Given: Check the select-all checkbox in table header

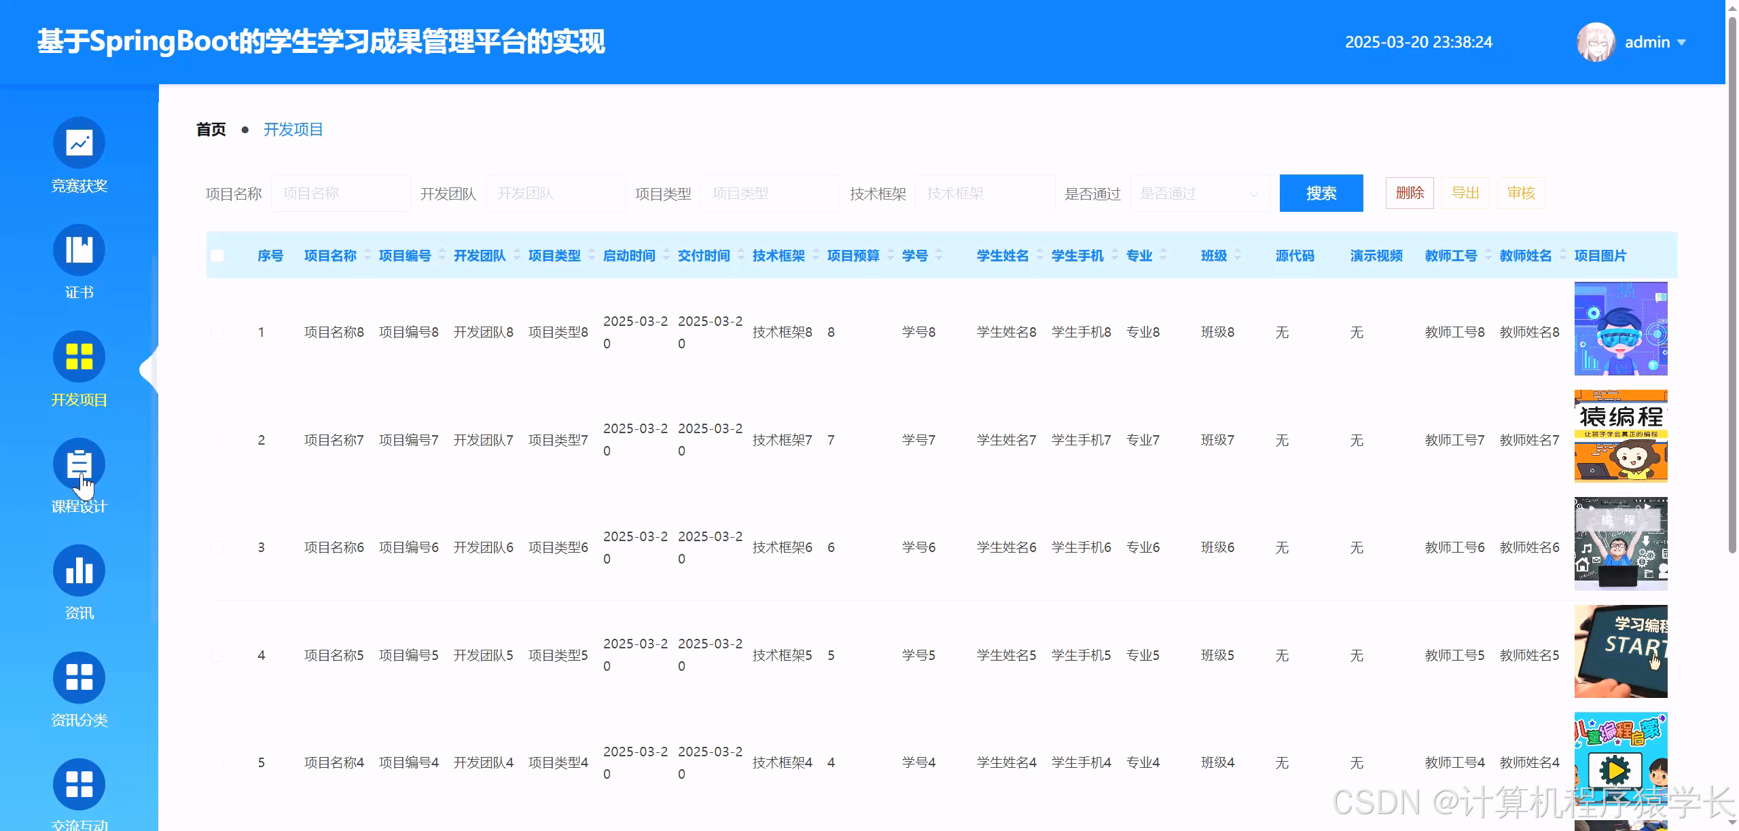Looking at the screenshot, I should pyautogui.click(x=218, y=255).
